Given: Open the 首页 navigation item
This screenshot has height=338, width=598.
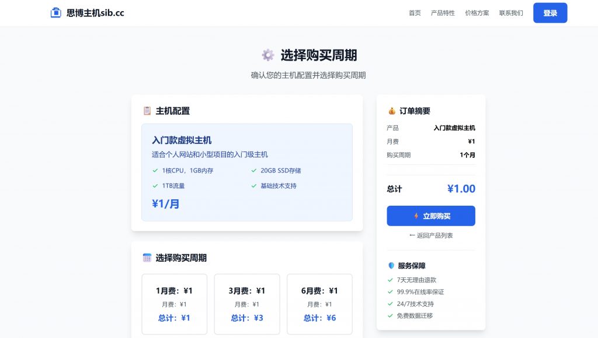Looking at the screenshot, I should 414,12.
